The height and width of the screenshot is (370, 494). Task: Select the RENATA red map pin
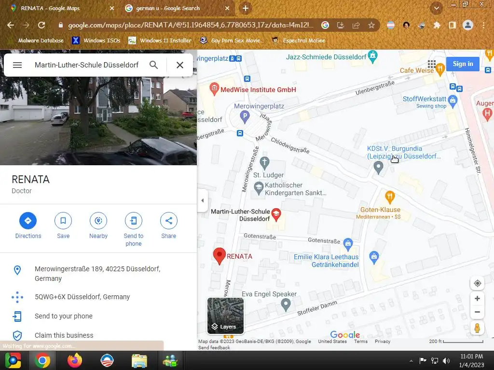(x=220, y=256)
